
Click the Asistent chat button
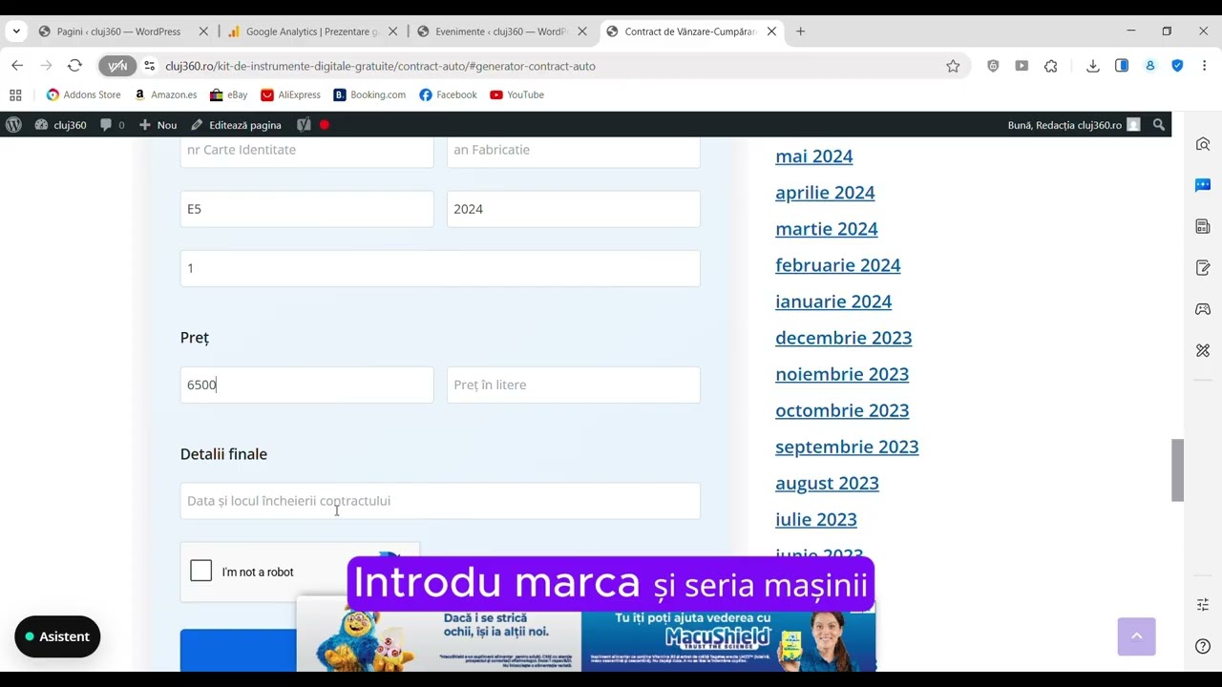57,636
